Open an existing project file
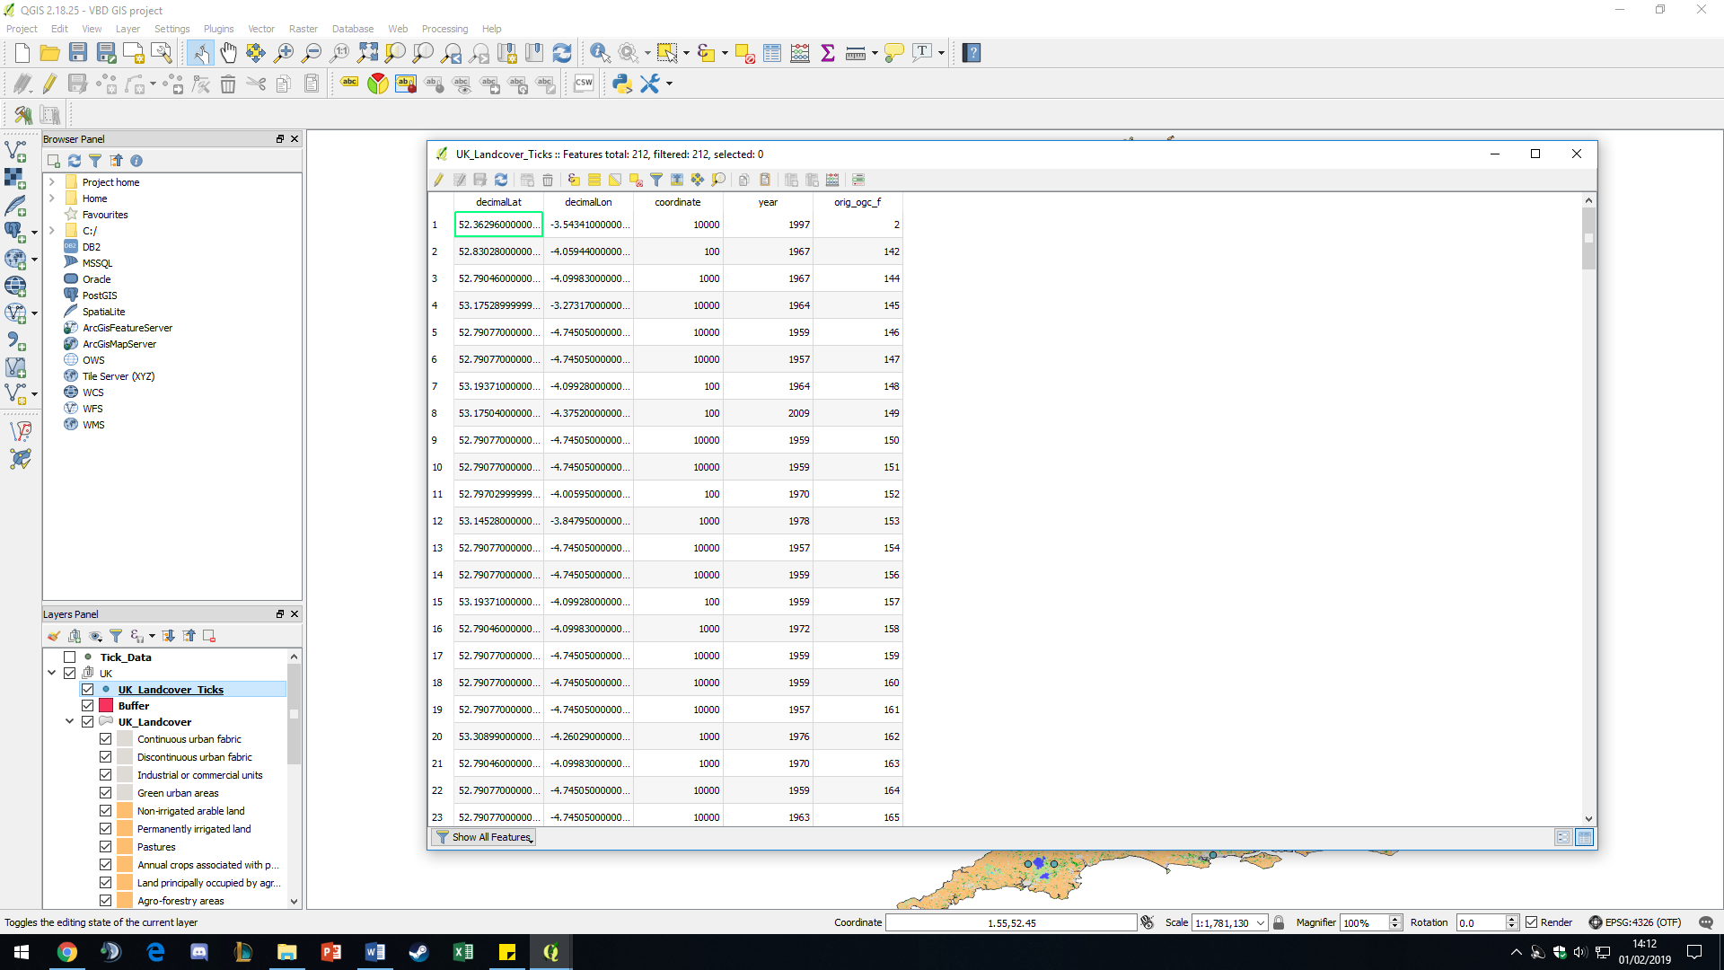The height and width of the screenshot is (970, 1724). coord(50,53)
